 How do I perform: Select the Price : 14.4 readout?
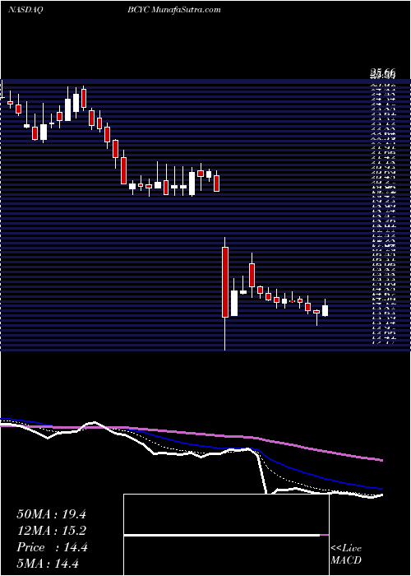[x=52, y=547]
